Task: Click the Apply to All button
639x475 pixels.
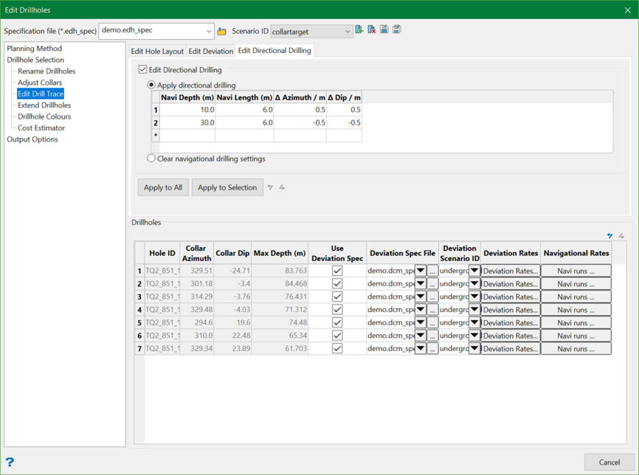Action: pos(163,187)
